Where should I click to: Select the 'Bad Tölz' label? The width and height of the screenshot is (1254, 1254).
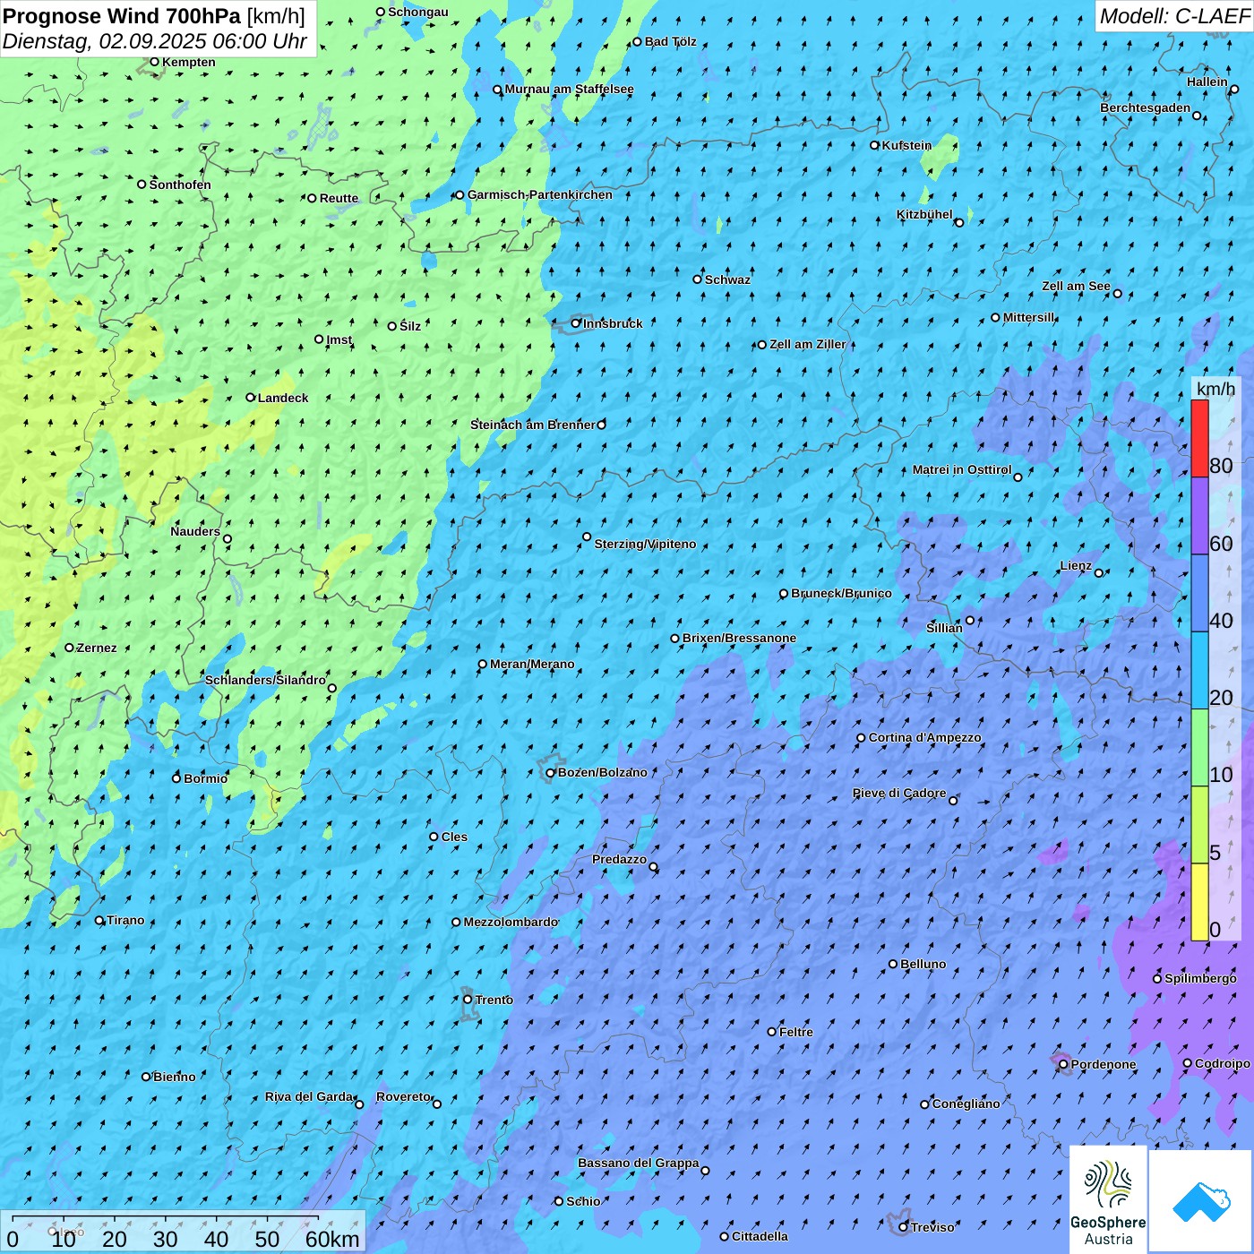click(x=671, y=41)
